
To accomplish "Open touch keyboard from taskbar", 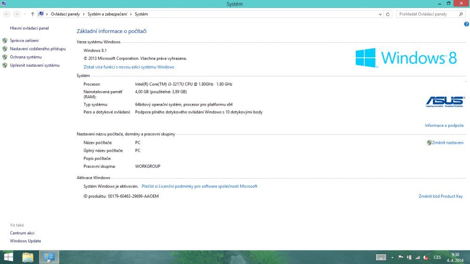I will coord(381,257).
